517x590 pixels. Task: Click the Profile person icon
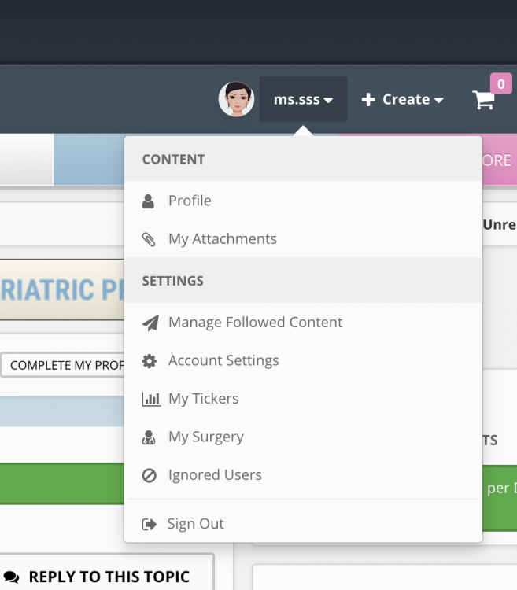coord(148,201)
